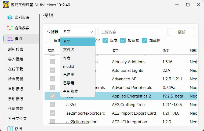Viewport: 204px width, 131px height.
Task: Click the 存档 map icon
Action: point(10,129)
